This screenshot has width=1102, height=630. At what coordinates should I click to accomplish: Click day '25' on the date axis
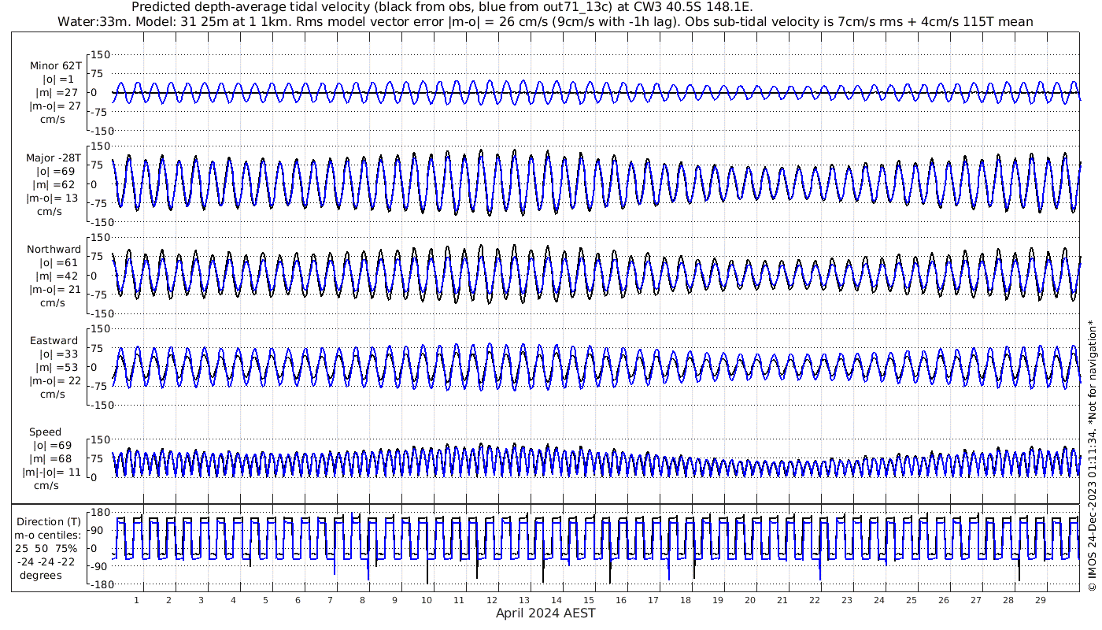pos(911,600)
